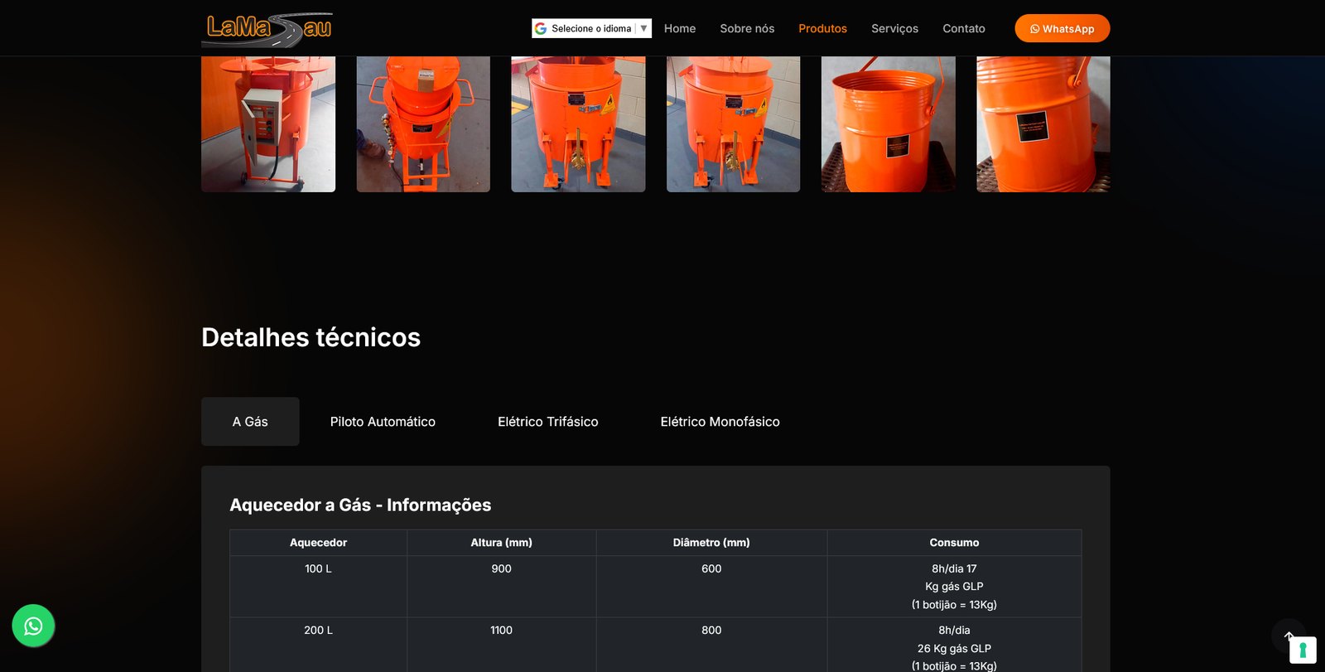
Task: Open the floating green WhatsApp chat icon
Action: tap(33, 626)
